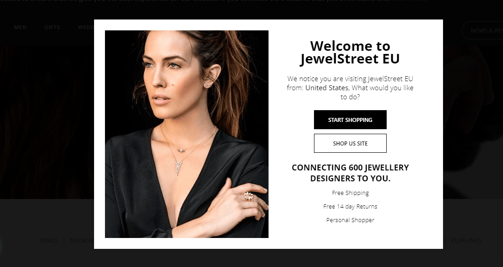Click the ring on the model's hand
Screen dimensions: 503x267
coord(248,196)
